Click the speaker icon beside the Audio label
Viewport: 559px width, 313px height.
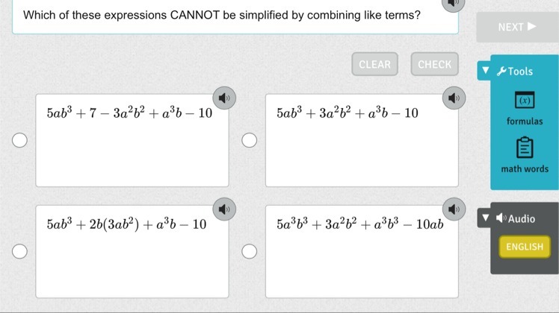tap(501, 218)
